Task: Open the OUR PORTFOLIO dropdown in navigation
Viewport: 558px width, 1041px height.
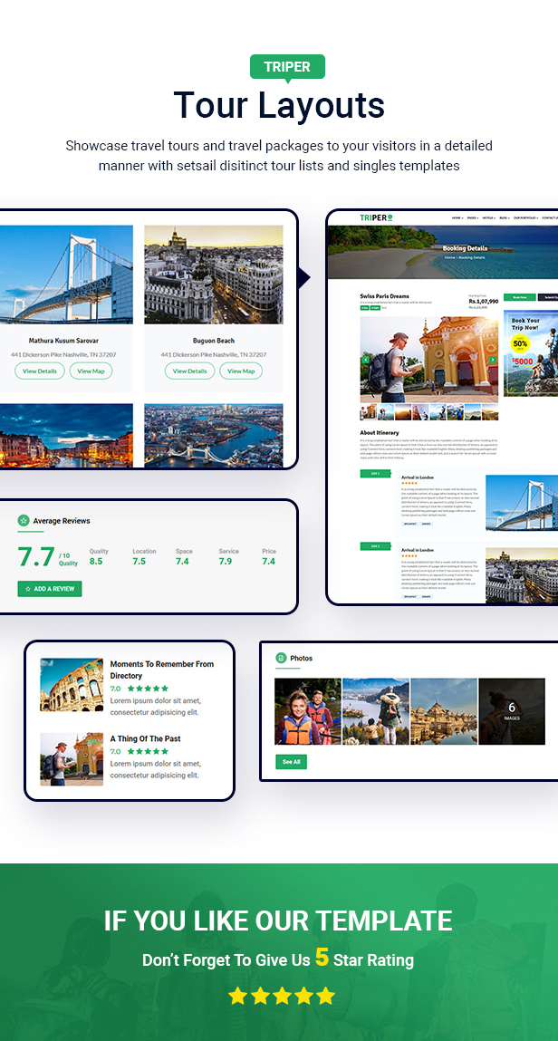Action: click(x=525, y=217)
